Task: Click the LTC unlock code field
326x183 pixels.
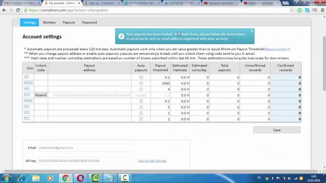Action: [41, 77]
